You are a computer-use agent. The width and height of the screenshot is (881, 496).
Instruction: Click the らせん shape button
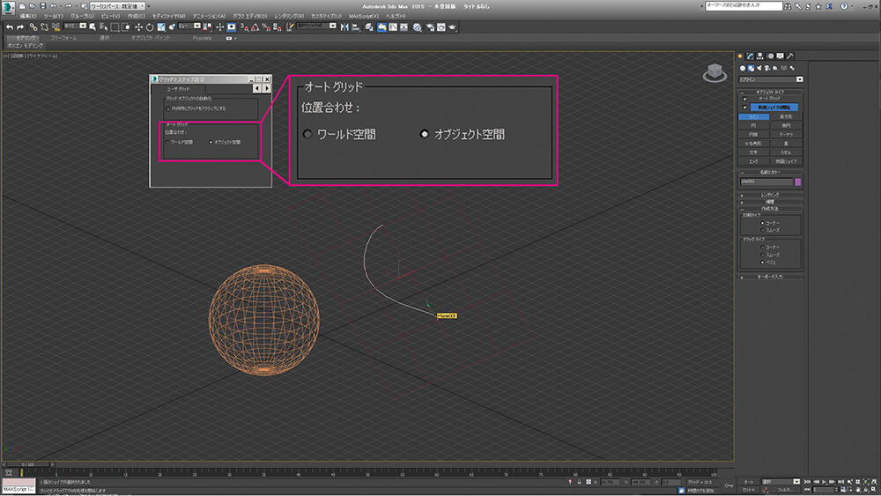(786, 152)
